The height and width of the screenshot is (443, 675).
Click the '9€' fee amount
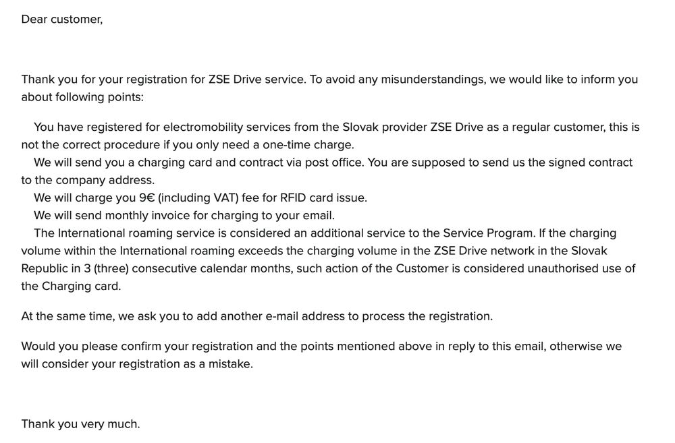point(146,198)
